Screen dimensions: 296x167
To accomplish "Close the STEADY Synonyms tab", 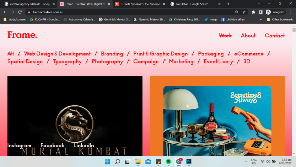I will pos(164,4).
